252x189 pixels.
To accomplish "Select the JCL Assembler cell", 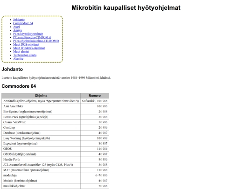I will coord(41,165).
